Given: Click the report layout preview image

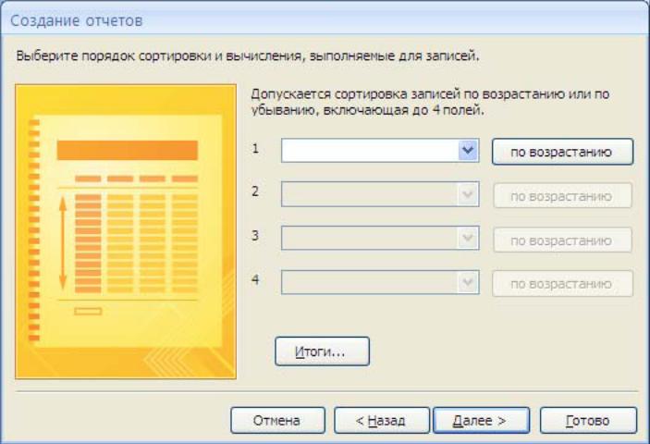Looking at the screenshot, I should click(x=126, y=231).
